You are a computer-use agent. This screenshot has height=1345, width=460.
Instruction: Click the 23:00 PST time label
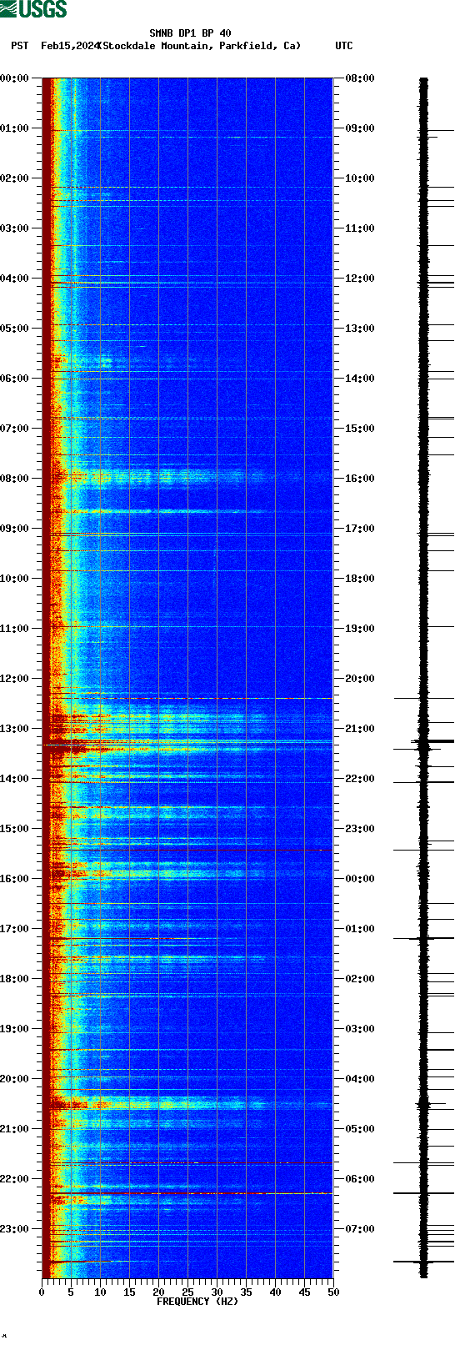(14, 1229)
